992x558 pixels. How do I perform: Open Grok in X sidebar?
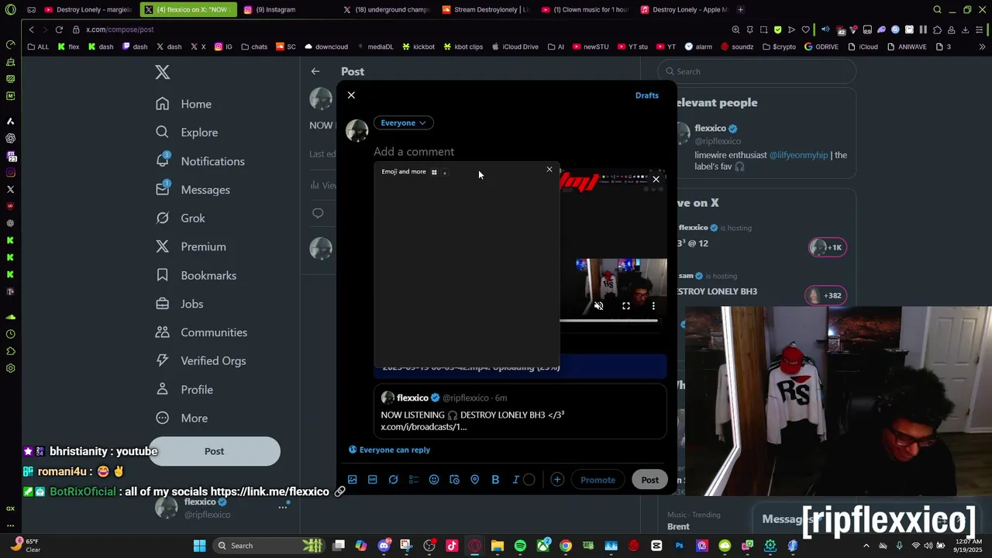click(x=181, y=219)
